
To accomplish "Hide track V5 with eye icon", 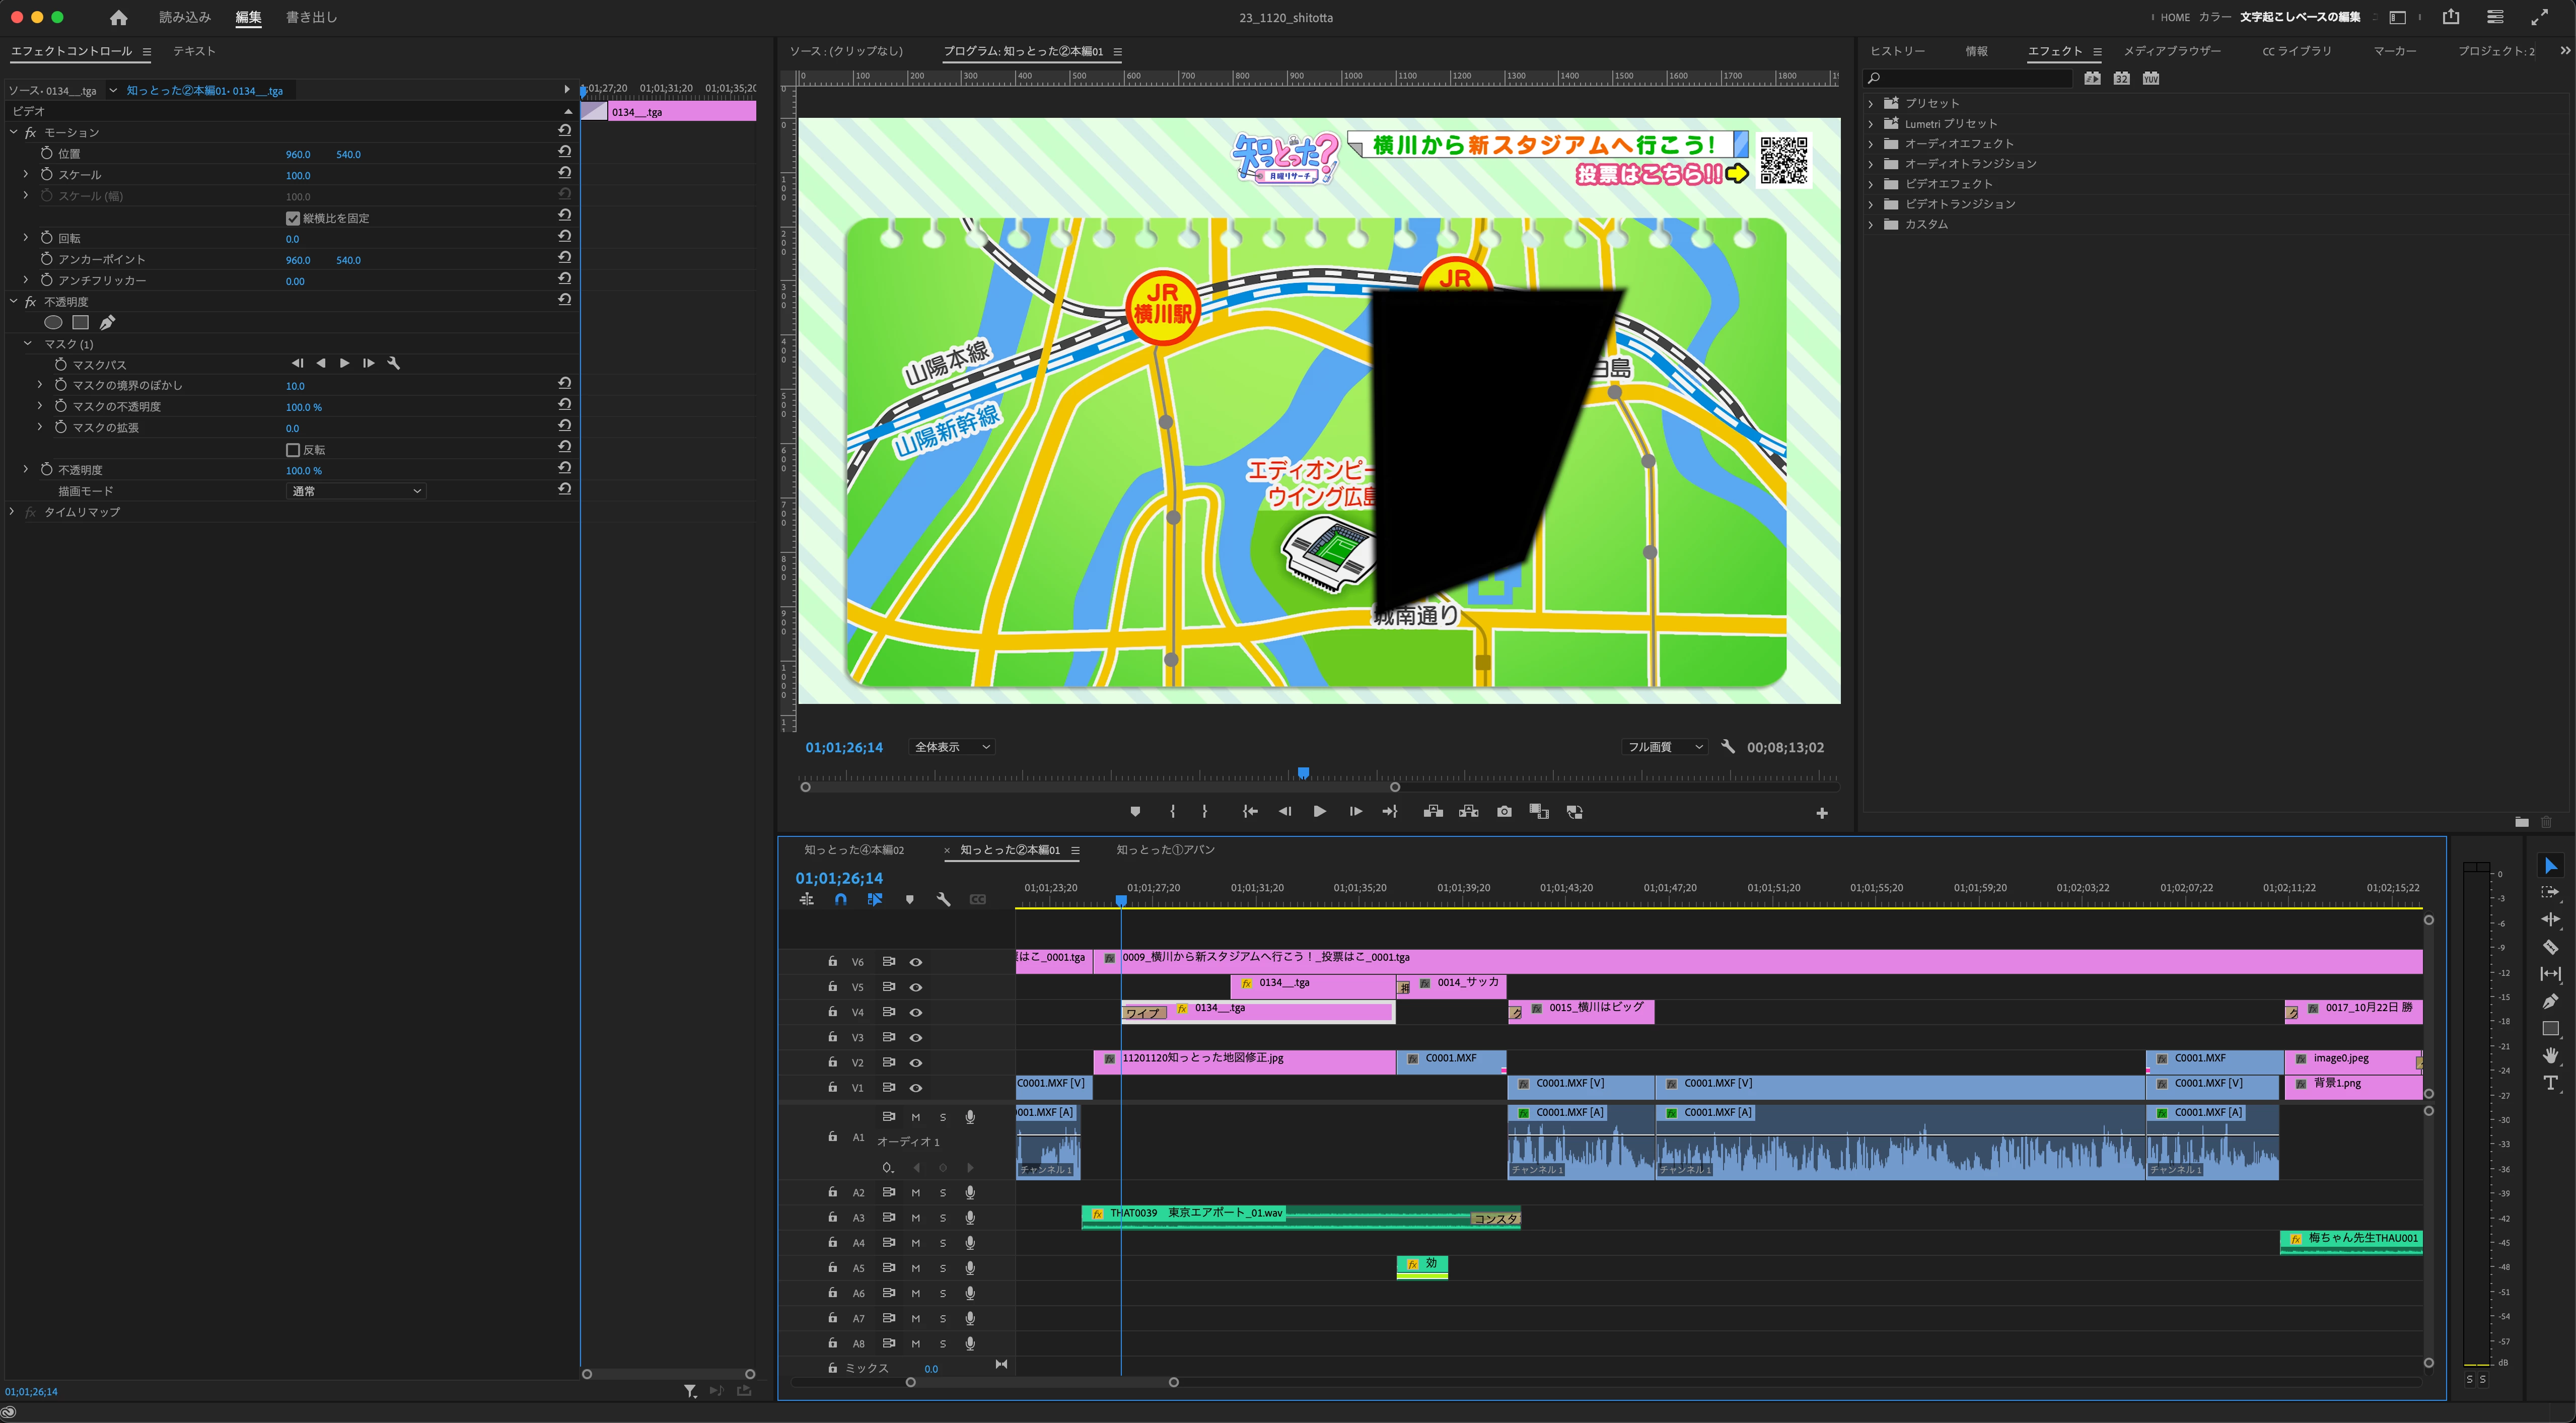I will coord(915,987).
